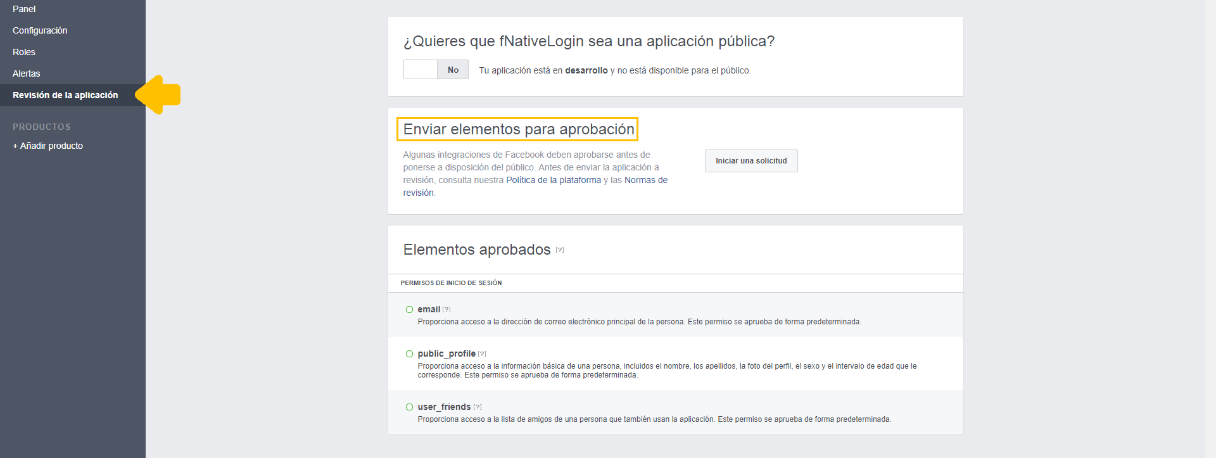Click + Añadir producto
This screenshot has height=458, width=1216.
[x=48, y=146]
